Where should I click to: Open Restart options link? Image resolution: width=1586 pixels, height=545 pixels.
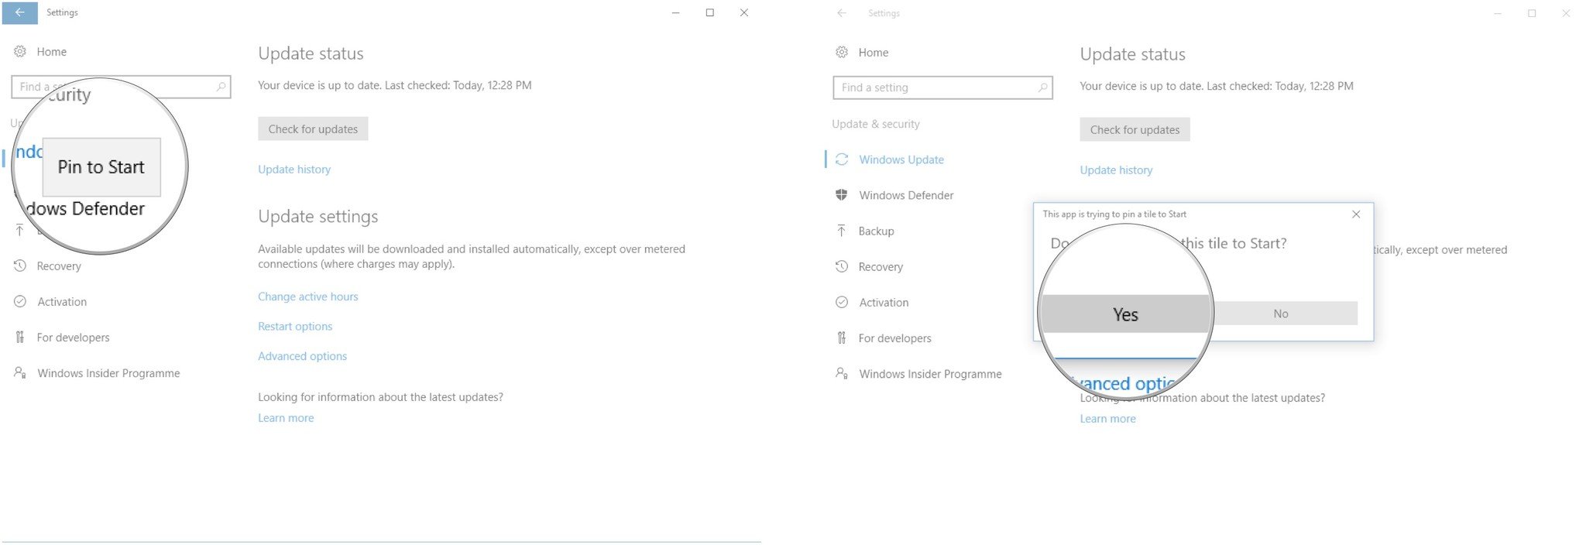pyautogui.click(x=295, y=327)
